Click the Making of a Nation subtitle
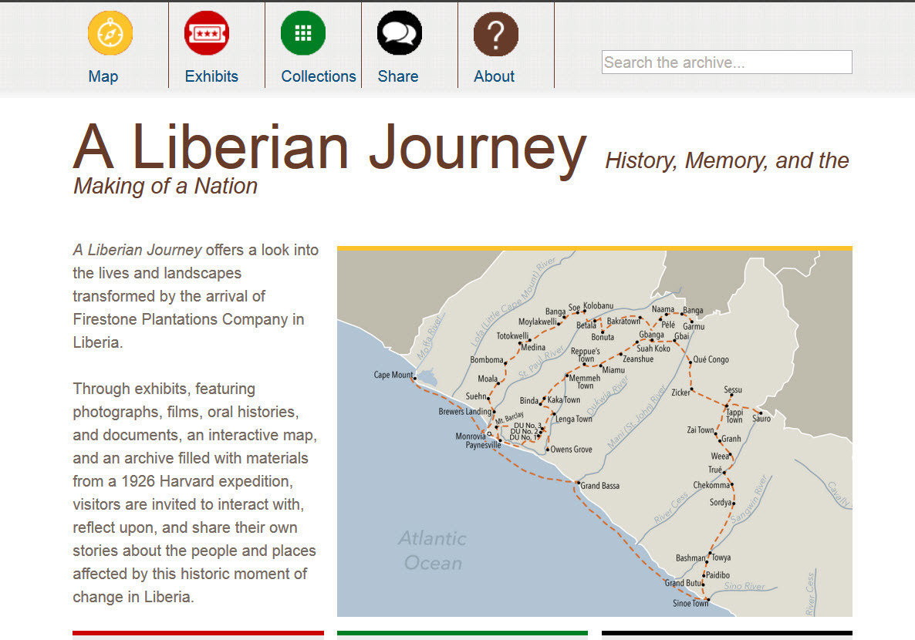 coord(165,186)
